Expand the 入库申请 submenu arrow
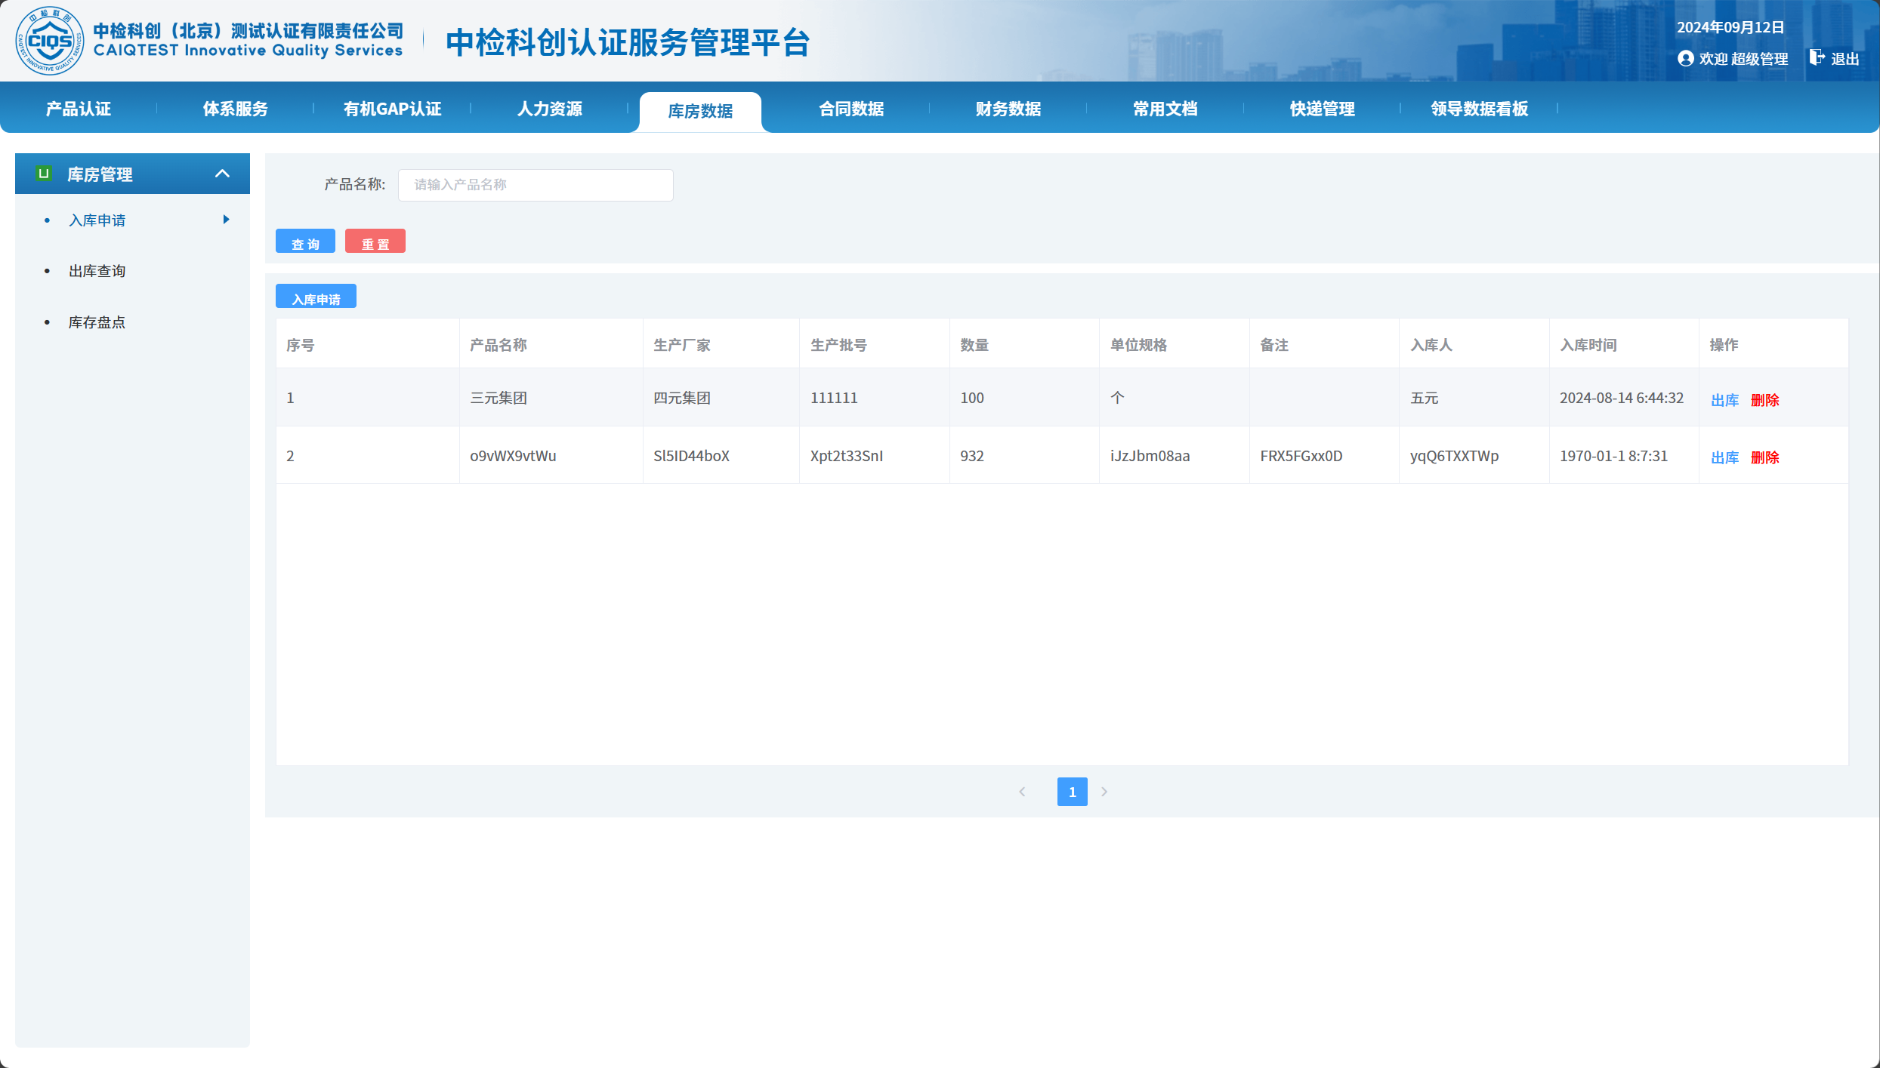The width and height of the screenshot is (1880, 1068). [x=226, y=220]
